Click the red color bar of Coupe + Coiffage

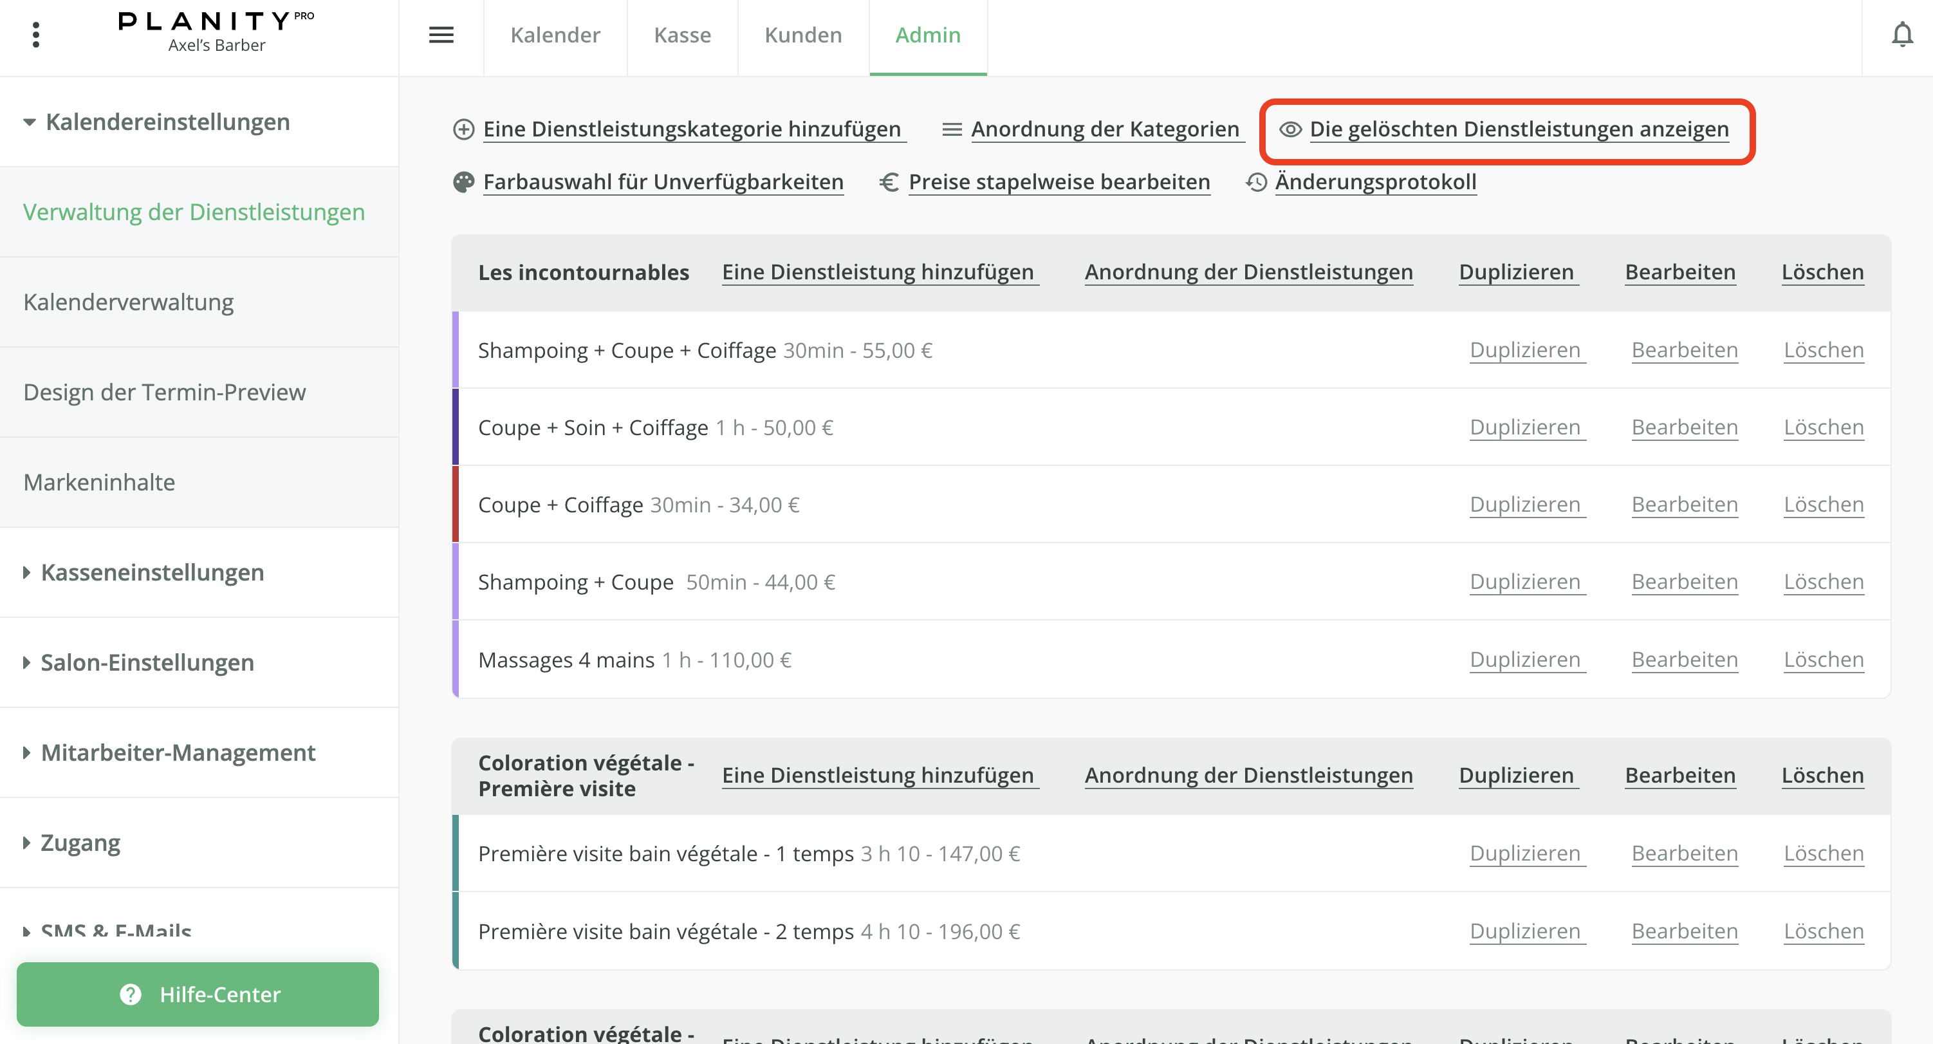(456, 505)
